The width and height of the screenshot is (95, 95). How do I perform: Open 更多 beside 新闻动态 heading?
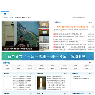click(91, 22)
